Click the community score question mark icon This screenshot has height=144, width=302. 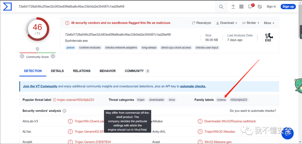tap(37, 49)
